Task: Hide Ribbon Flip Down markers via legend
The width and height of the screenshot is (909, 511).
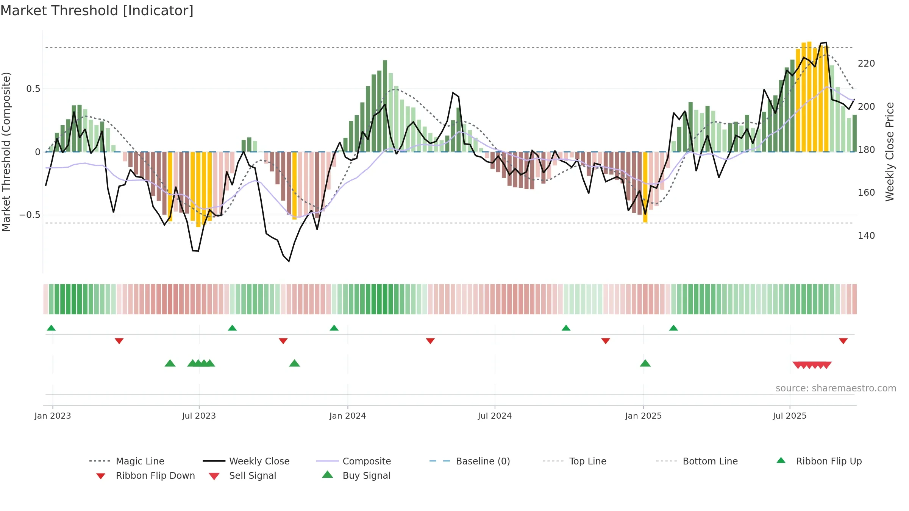Action: pyautogui.click(x=146, y=475)
